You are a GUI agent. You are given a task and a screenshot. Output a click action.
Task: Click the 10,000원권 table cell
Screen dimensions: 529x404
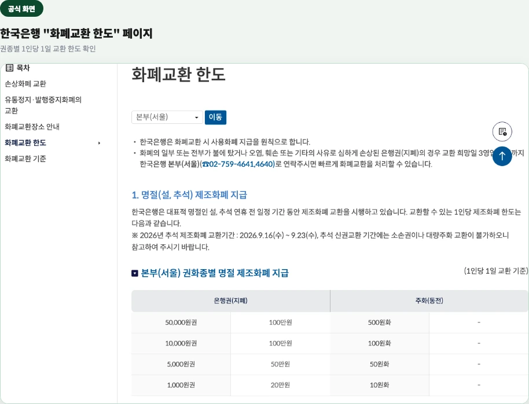point(181,343)
